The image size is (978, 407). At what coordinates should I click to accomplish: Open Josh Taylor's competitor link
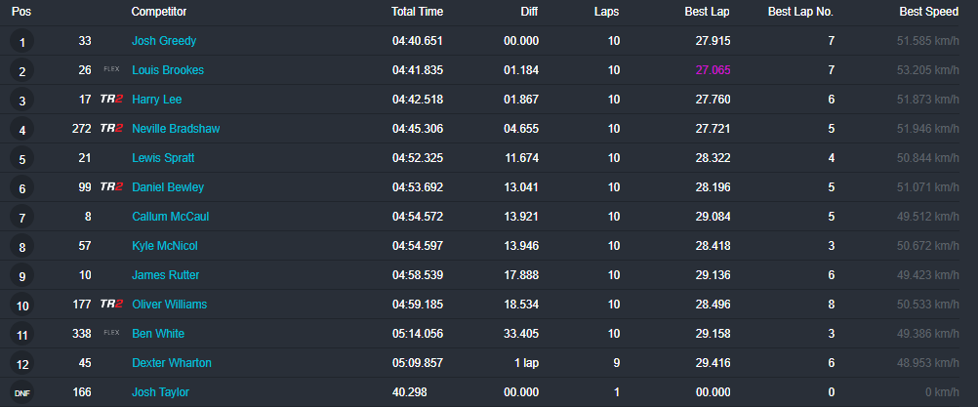(x=161, y=392)
